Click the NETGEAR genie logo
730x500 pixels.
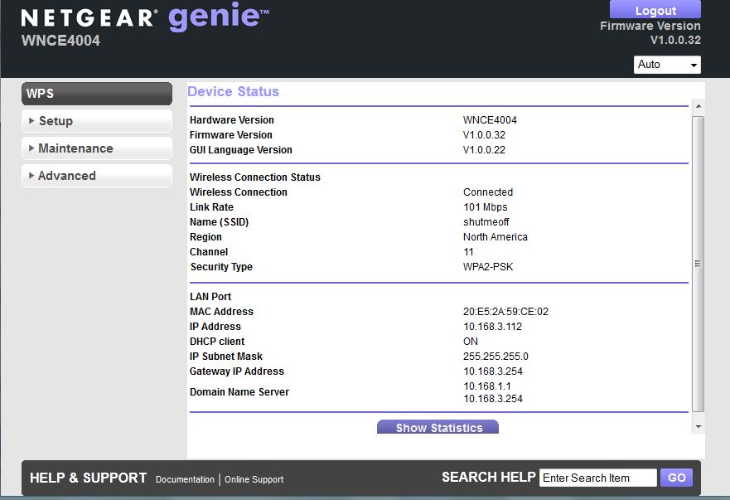click(145, 17)
